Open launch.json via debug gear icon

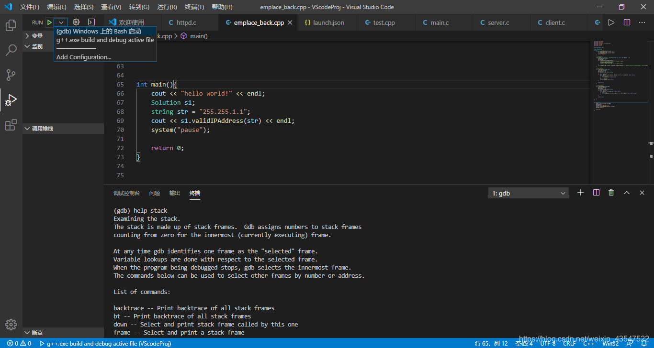point(76,22)
